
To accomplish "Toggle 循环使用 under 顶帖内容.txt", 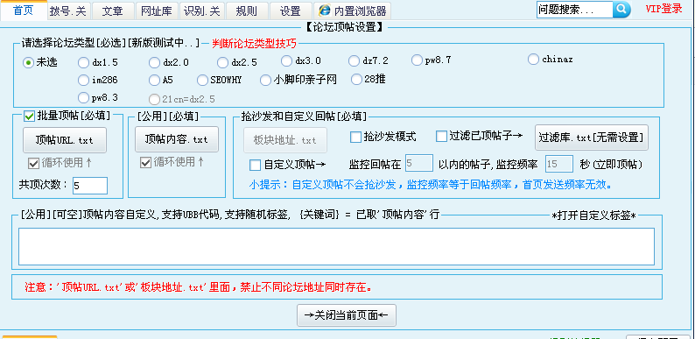I will click(145, 162).
